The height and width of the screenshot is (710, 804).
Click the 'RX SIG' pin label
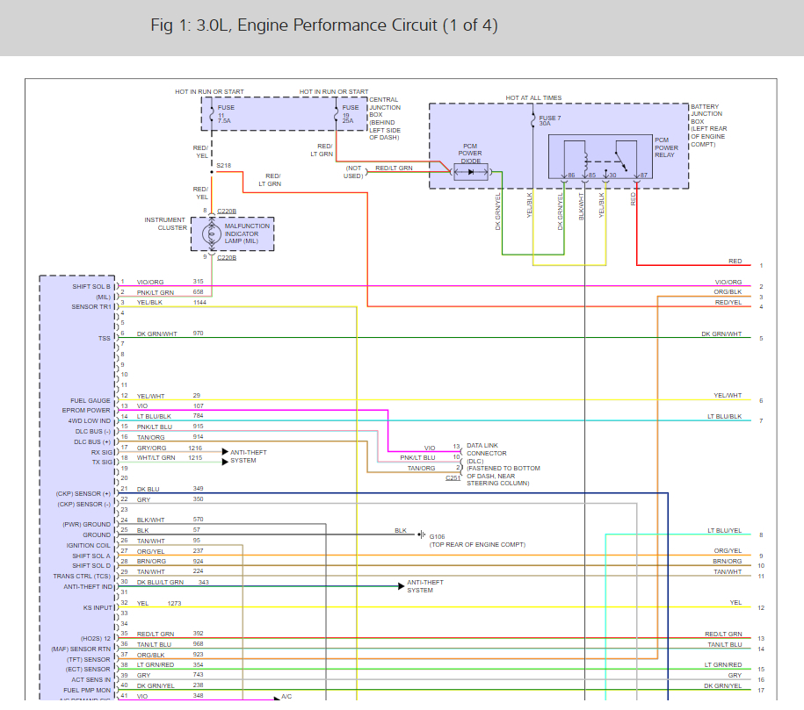[102, 453]
